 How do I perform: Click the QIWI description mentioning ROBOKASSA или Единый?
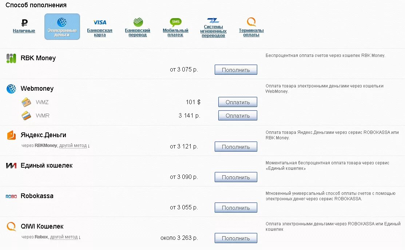coord(333,226)
